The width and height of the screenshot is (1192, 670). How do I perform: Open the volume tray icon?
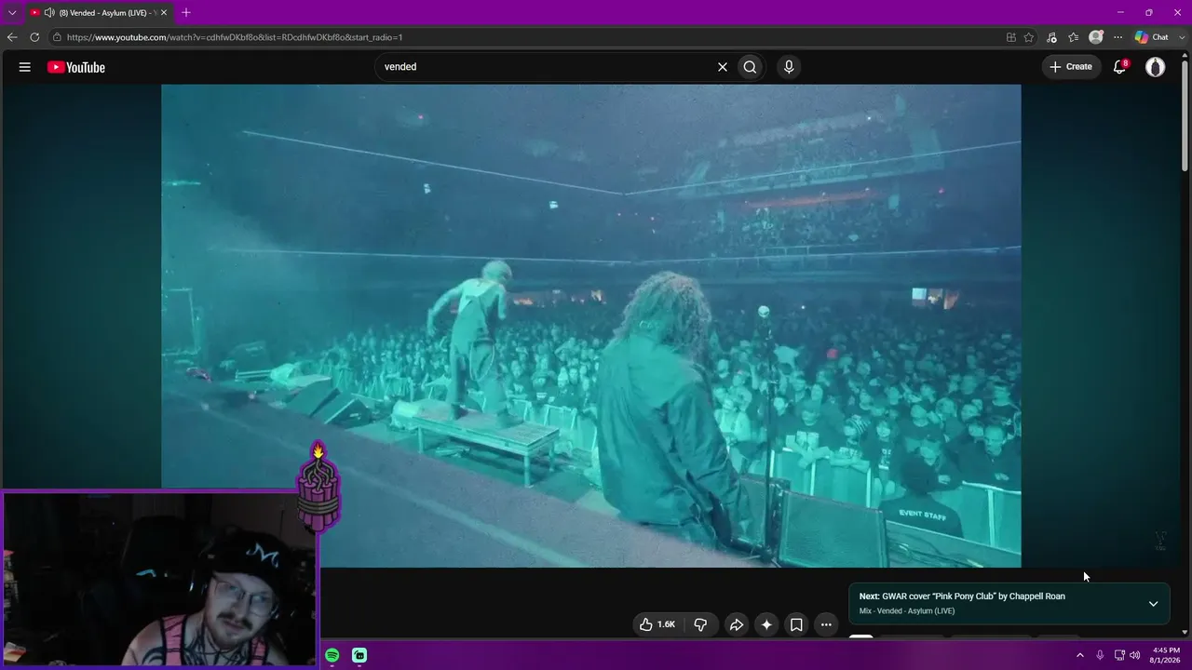(1135, 655)
